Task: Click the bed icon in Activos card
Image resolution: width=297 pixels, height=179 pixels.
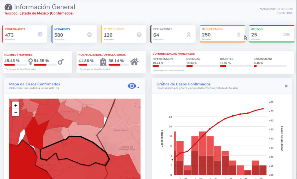Action: pyautogui.click(x=286, y=34)
